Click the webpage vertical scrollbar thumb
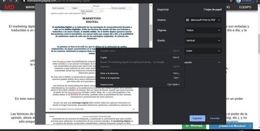This screenshot has height=131, width=260. pos(259,44)
